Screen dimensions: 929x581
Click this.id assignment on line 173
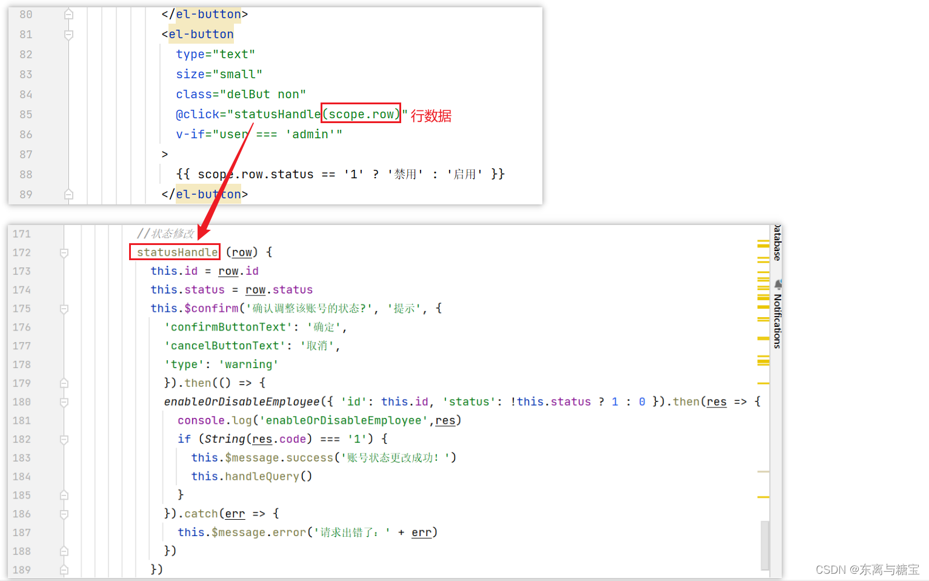(205, 271)
